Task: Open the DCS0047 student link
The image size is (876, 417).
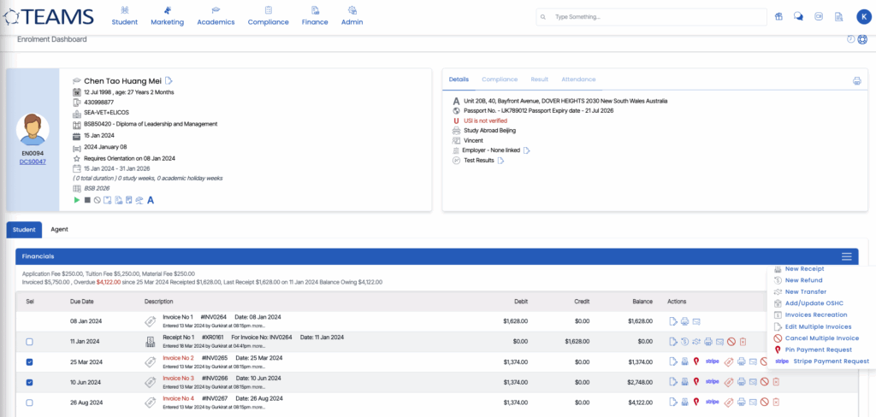Action: pos(33,162)
